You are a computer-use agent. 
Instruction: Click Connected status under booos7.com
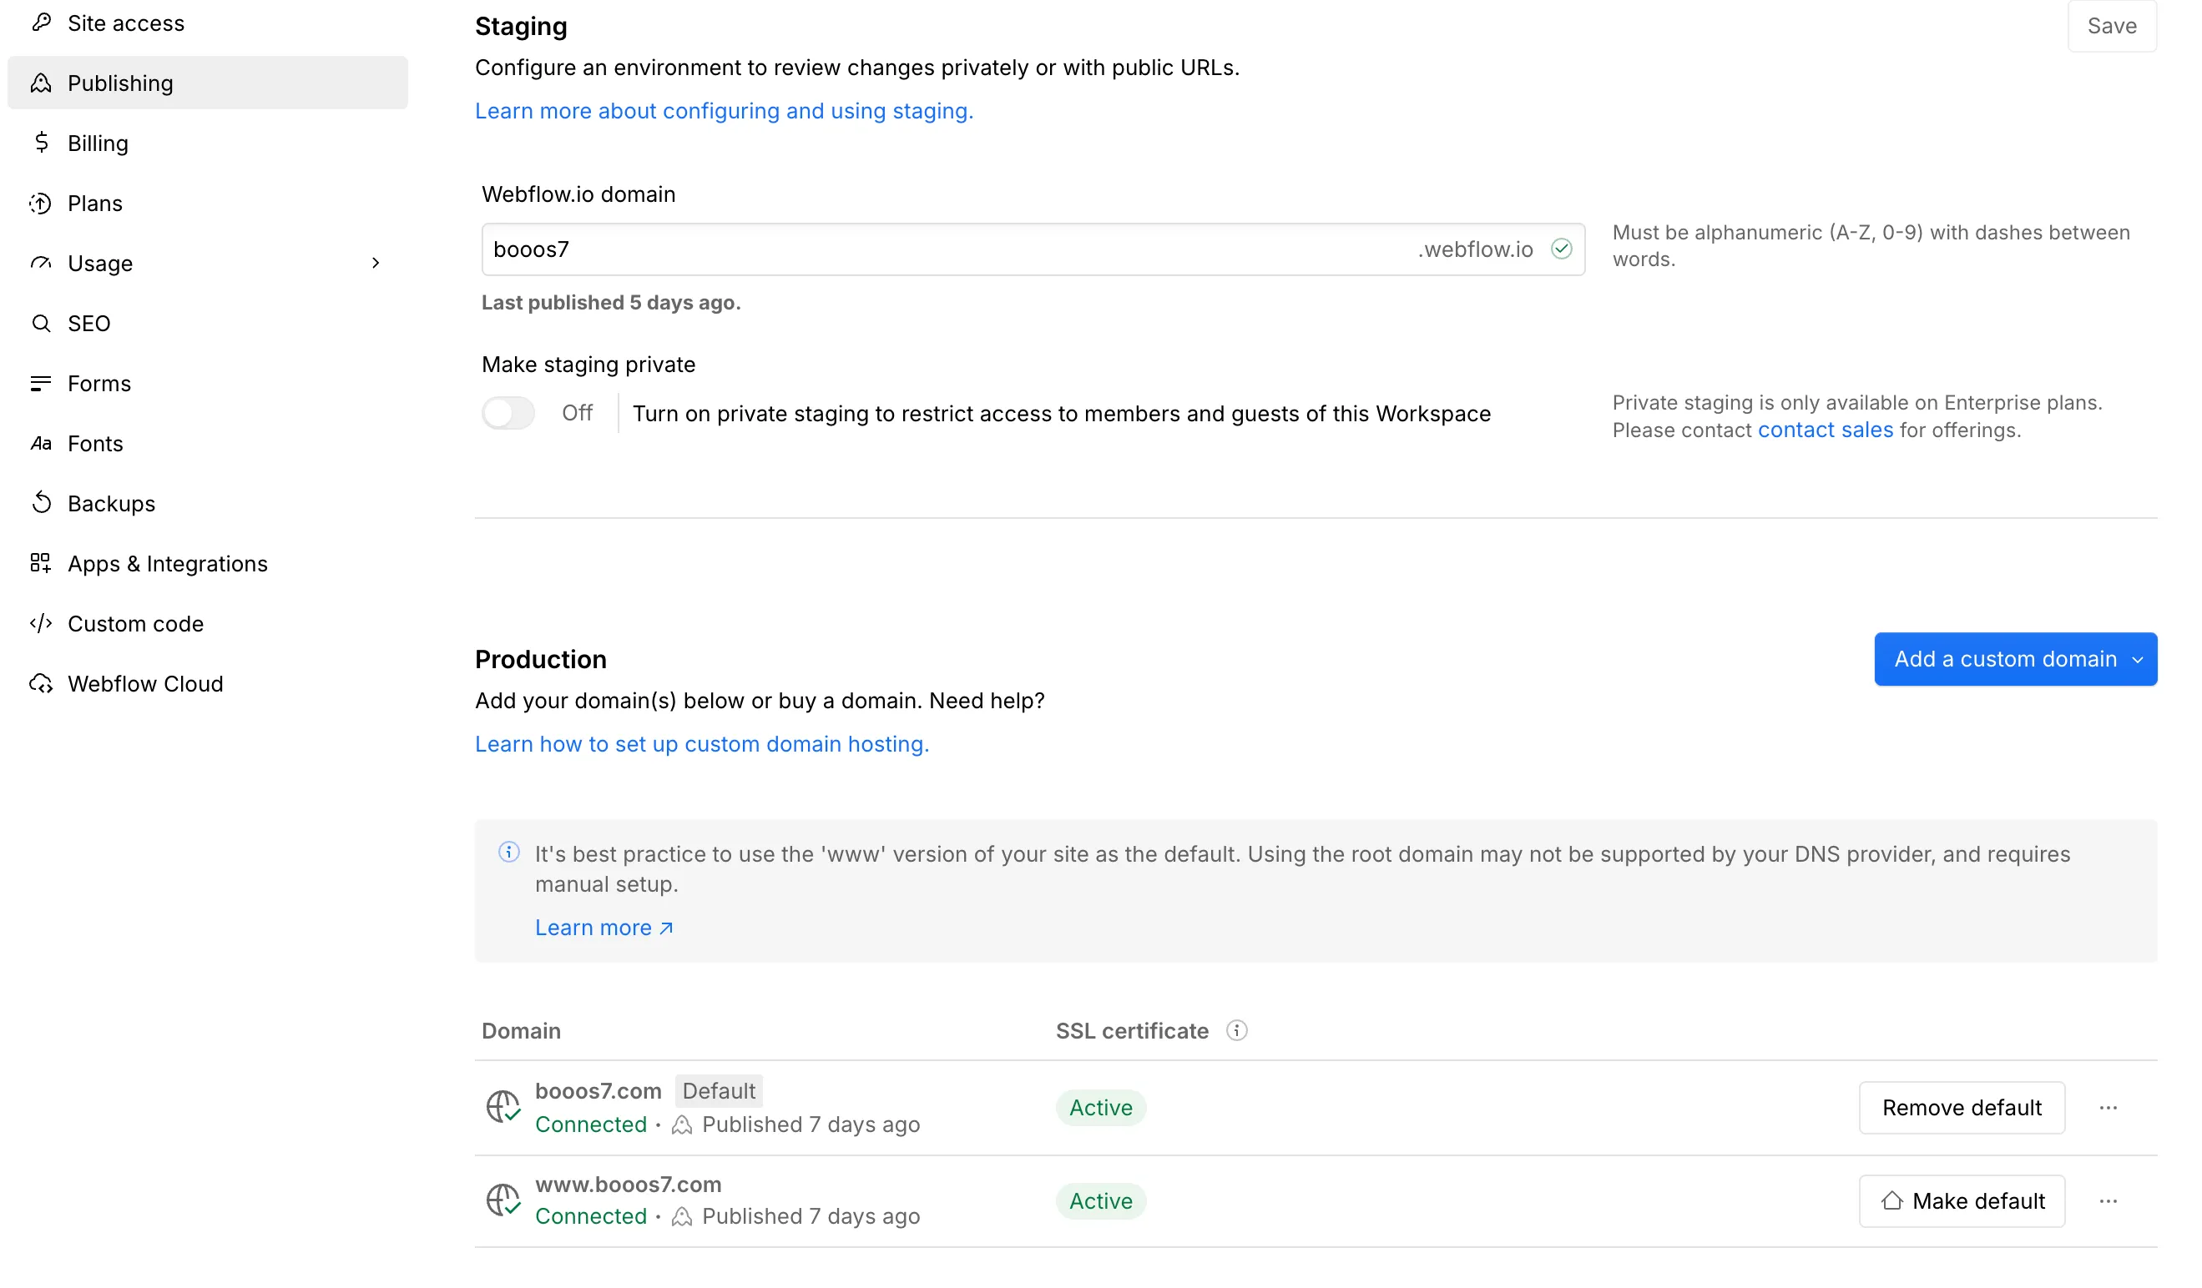pyautogui.click(x=592, y=1125)
